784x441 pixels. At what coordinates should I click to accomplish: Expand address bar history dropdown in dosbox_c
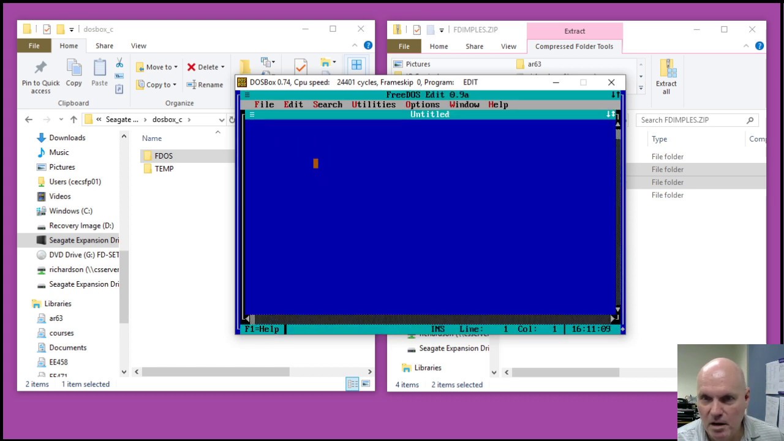click(221, 120)
